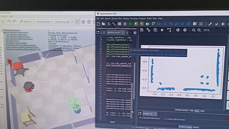229x129 pixels.
Task: Open the Balanced dynamics settings dropdown
Action: point(45,21)
